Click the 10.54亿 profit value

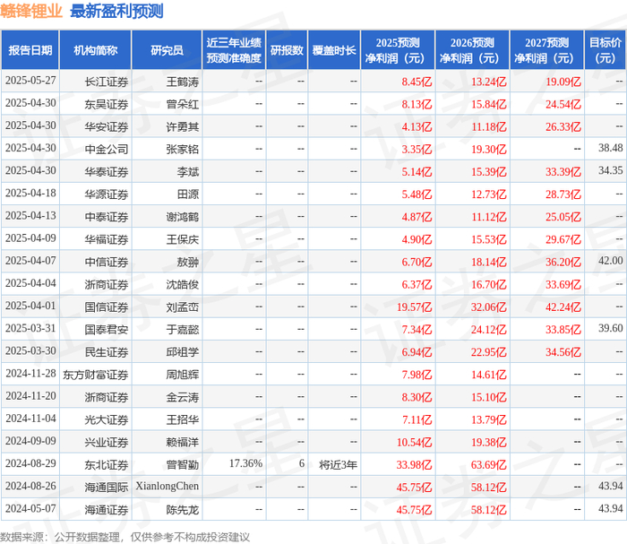point(414,443)
